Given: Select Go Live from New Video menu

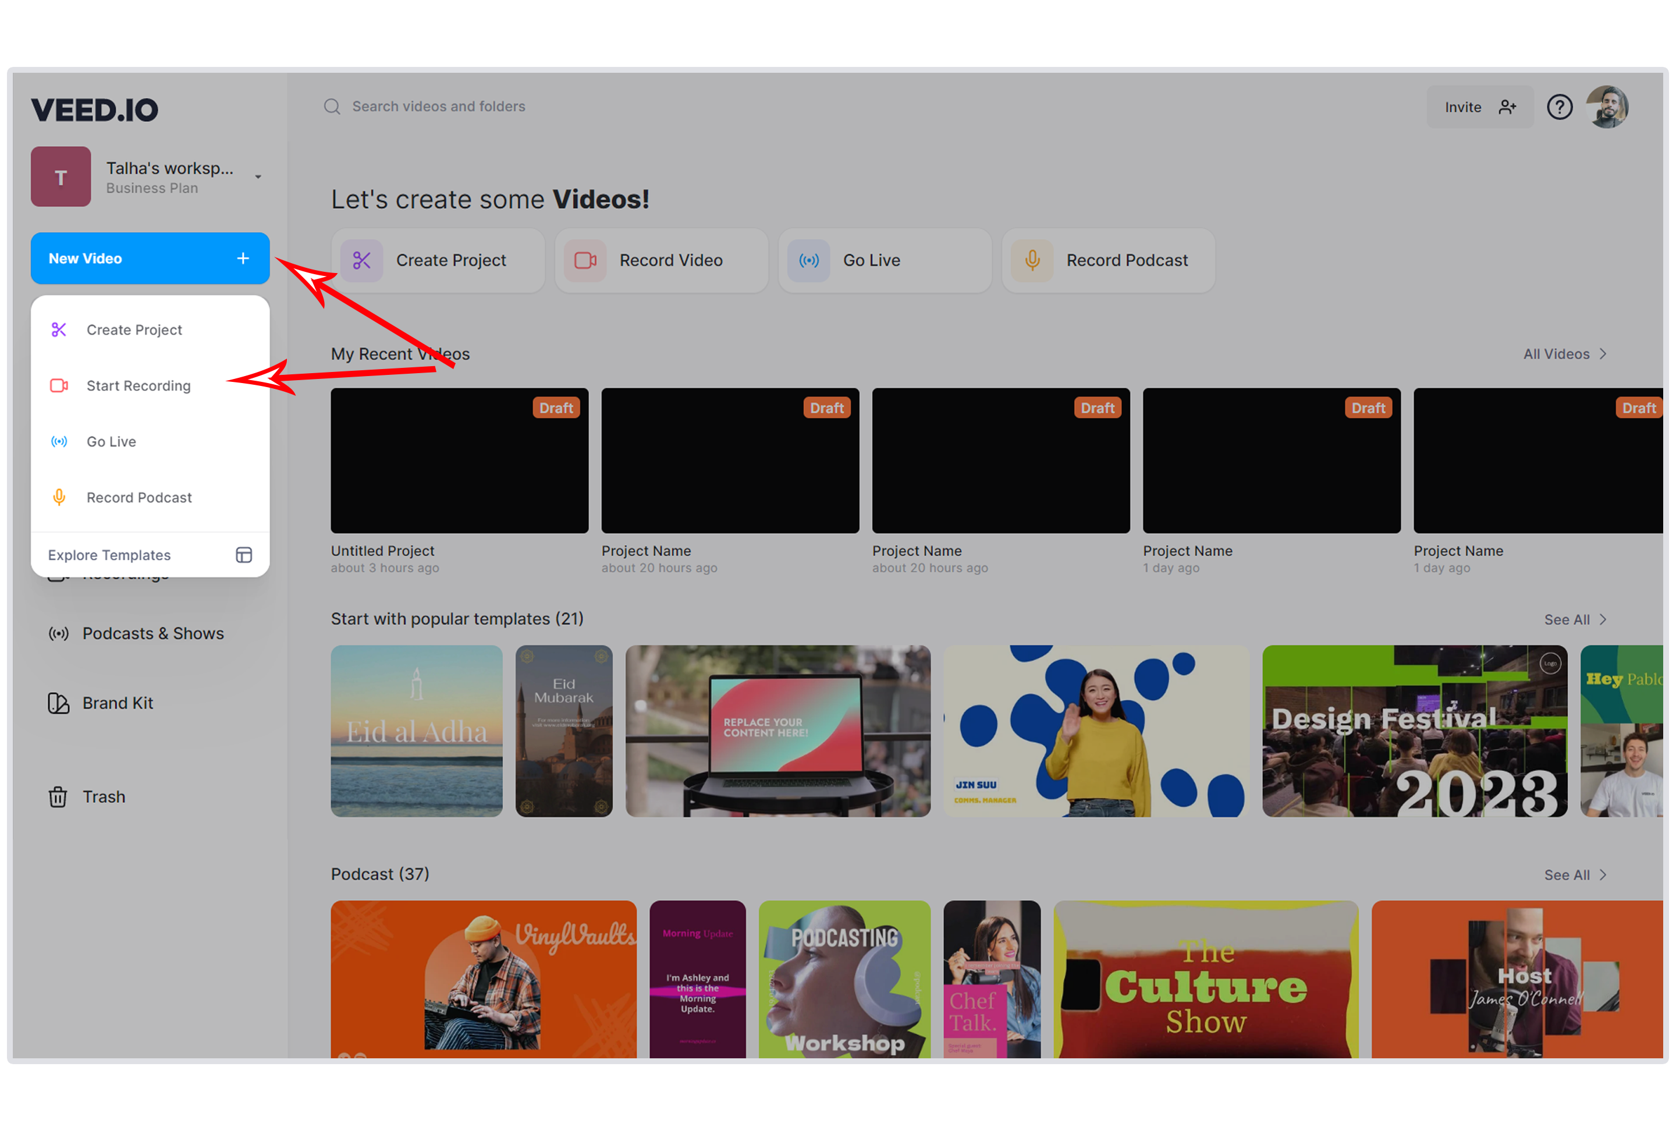Looking at the screenshot, I should 109,441.
